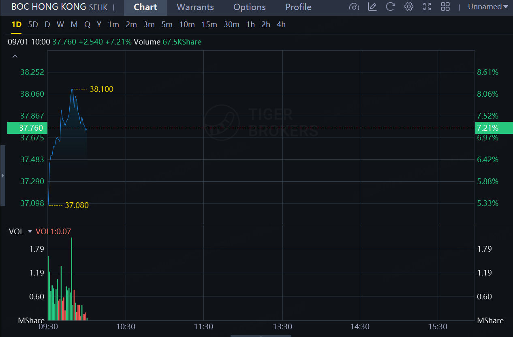This screenshot has width=513, height=337.
Task: Click the green 7.21% percent tag
Action: 494,128
